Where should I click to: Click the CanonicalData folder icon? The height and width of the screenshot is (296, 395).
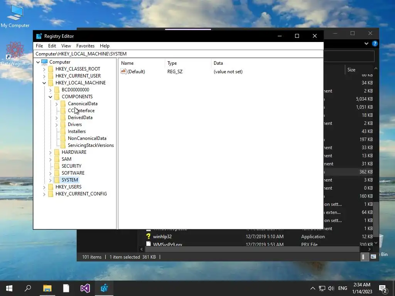pyautogui.click(x=63, y=103)
